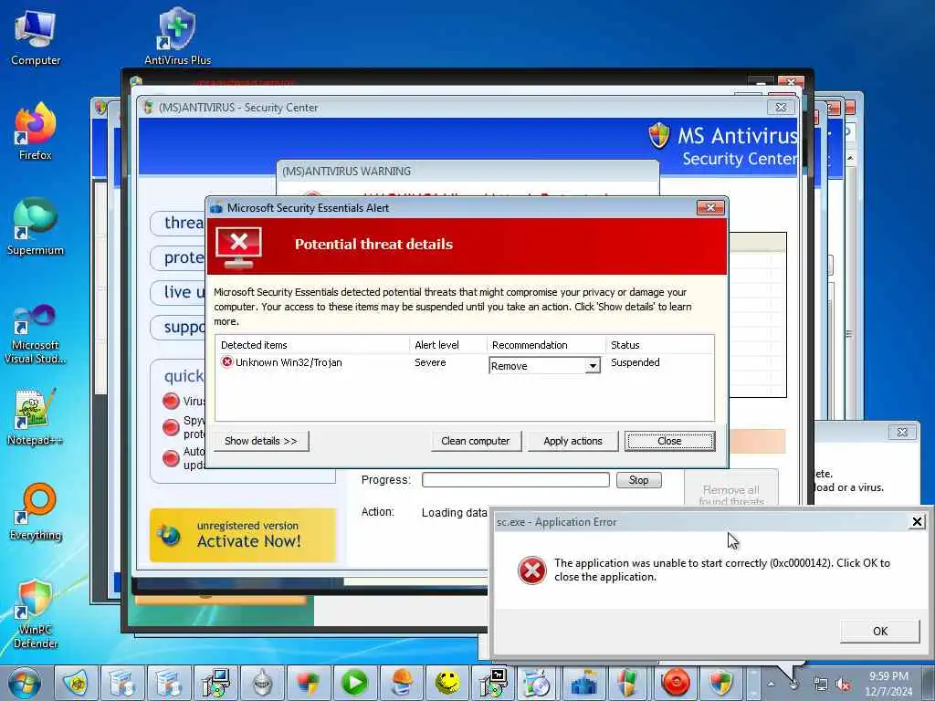Launch the Everything search shortcut
The width and height of the screenshot is (935, 701).
(36, 512)
